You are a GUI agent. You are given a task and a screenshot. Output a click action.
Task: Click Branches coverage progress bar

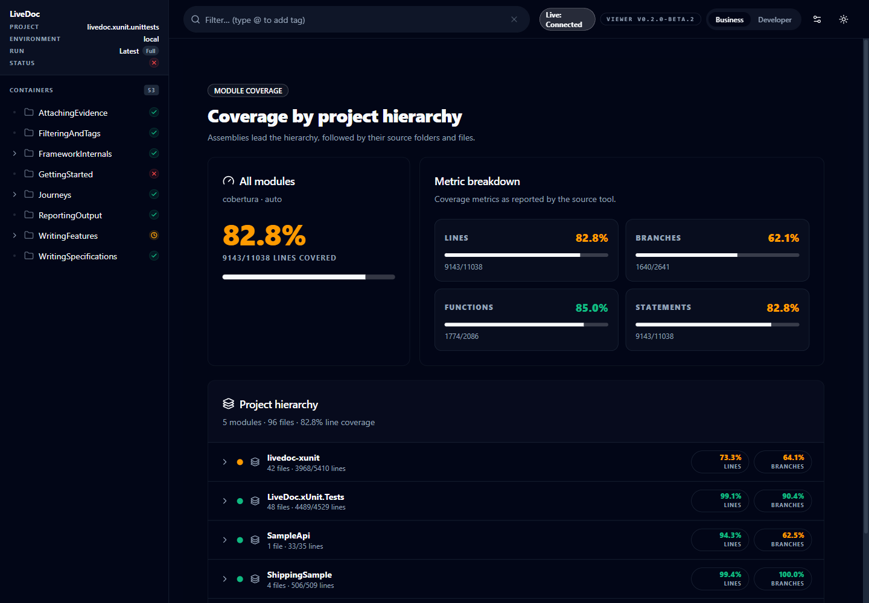click(x=718, y=255)
